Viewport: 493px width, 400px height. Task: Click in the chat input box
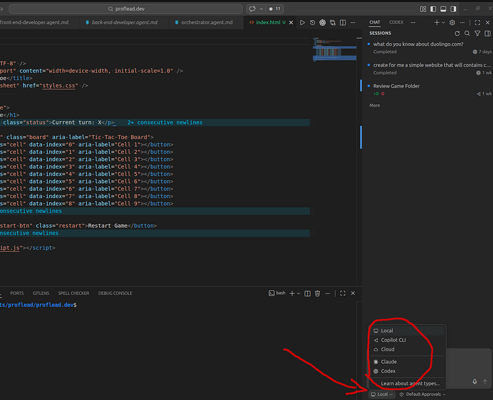pyautogui.click(x=469, y=363)
